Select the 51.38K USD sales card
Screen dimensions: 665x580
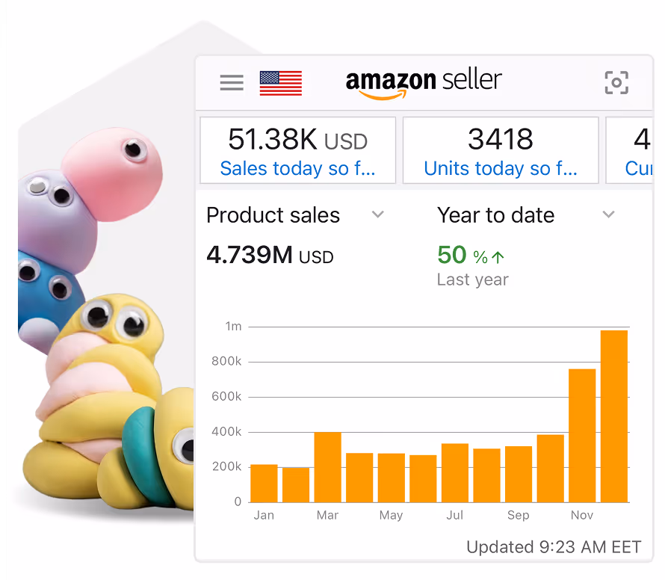(x=297, y=149)
